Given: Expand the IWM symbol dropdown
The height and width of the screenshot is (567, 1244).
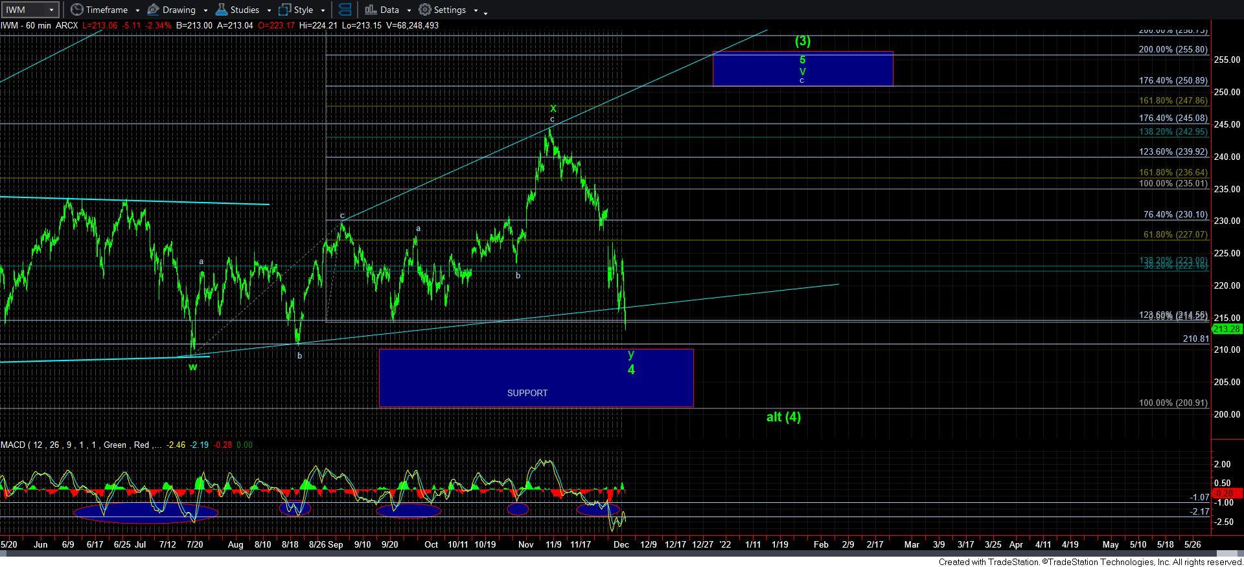Looking at the screenshot, I should [51, 10].
